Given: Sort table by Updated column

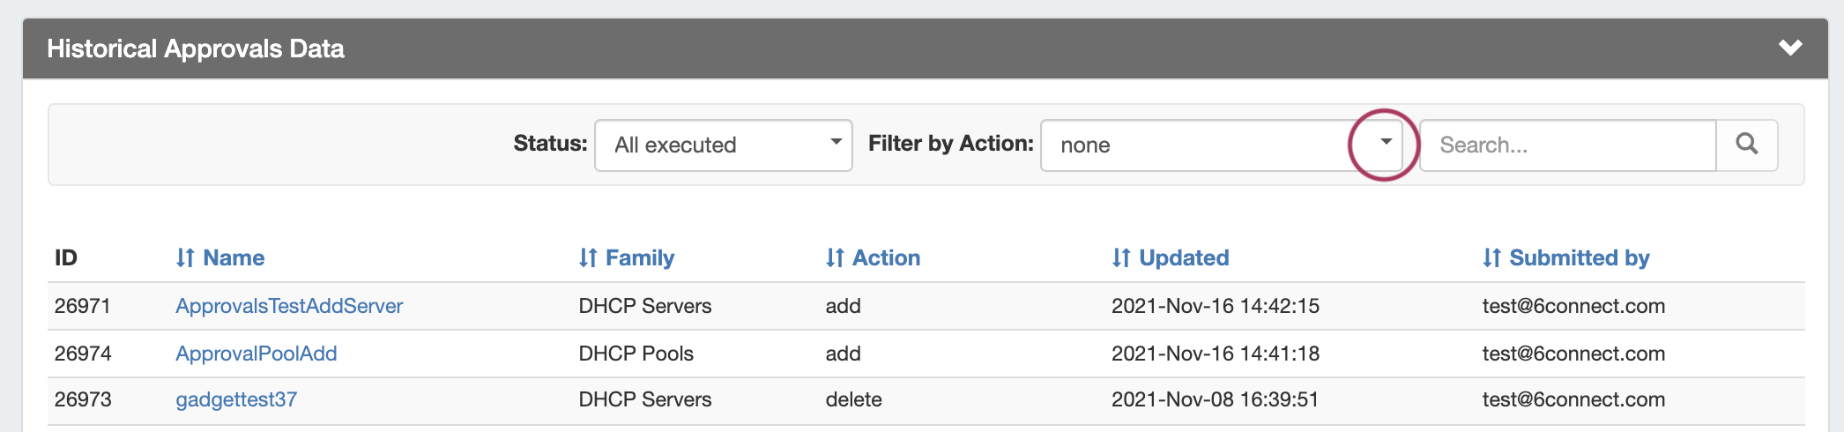Looking at the screenshot, I should (x=1171, y=257).
